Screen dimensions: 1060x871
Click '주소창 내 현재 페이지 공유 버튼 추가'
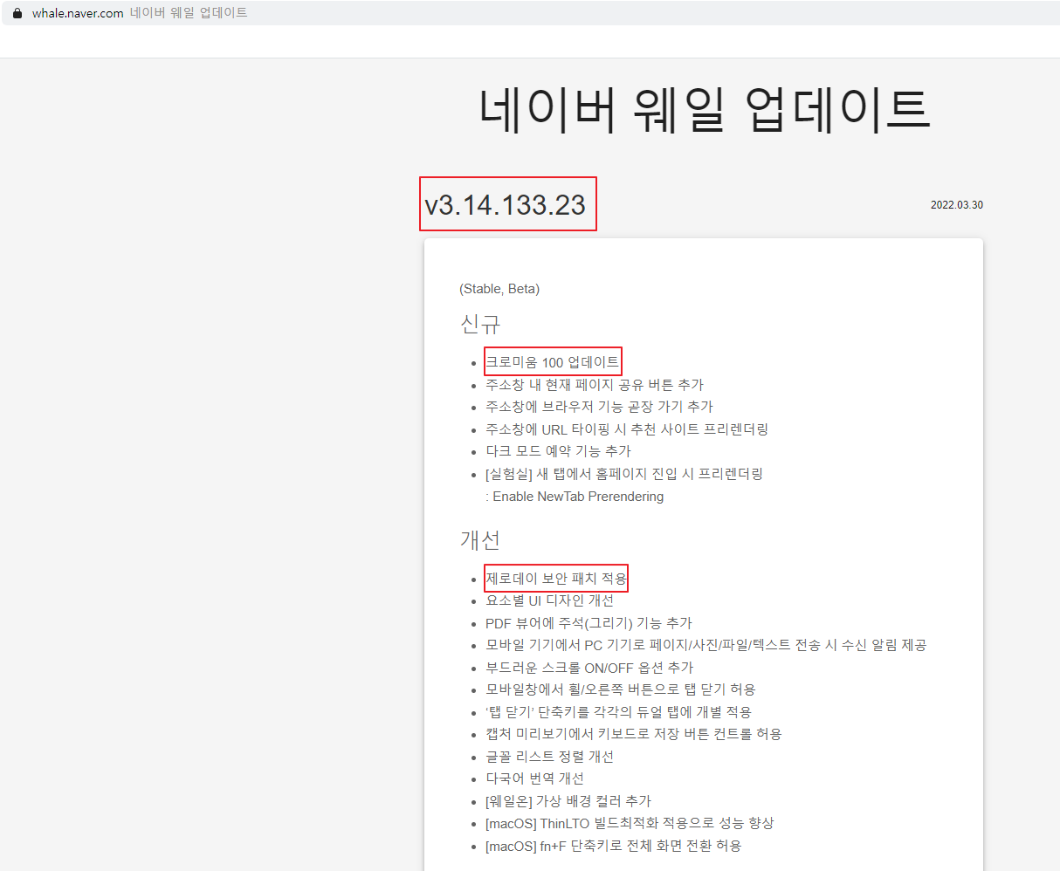coord(595,385)
